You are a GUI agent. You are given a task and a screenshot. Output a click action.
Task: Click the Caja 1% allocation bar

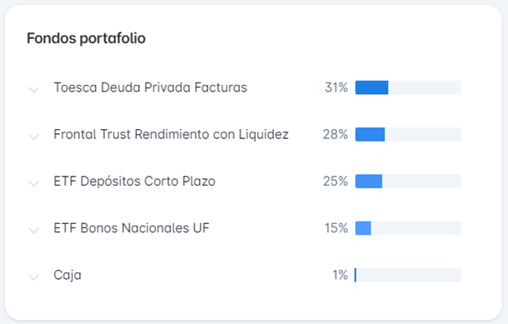408,275
